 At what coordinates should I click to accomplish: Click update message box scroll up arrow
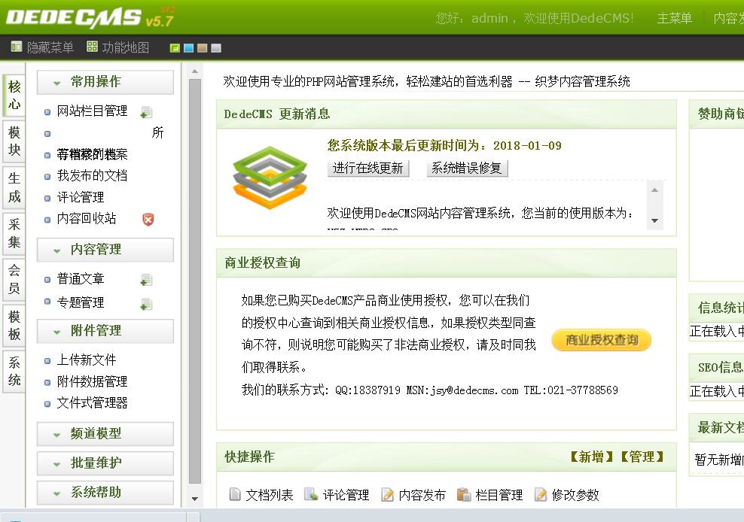655,190
